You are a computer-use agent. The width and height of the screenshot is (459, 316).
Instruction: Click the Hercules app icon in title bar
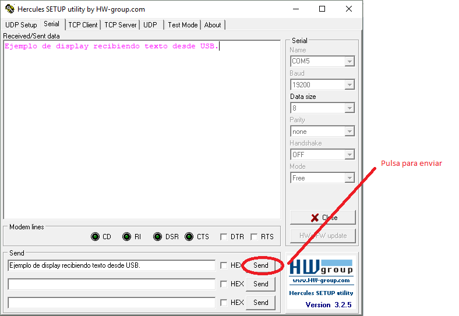click(x=10, y=9)
